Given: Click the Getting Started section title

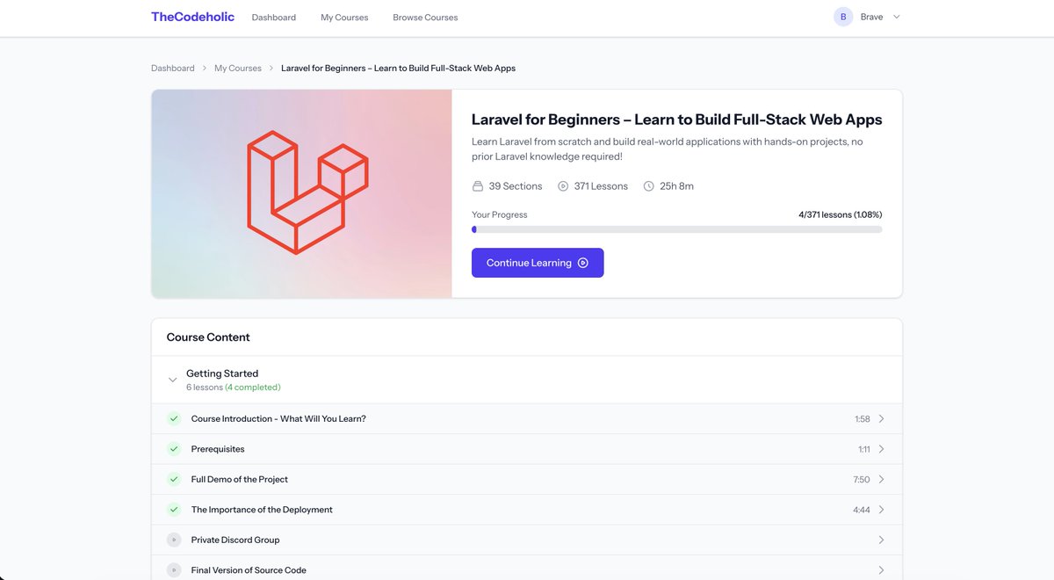Looking at the screenshot, I should (222, 373).
